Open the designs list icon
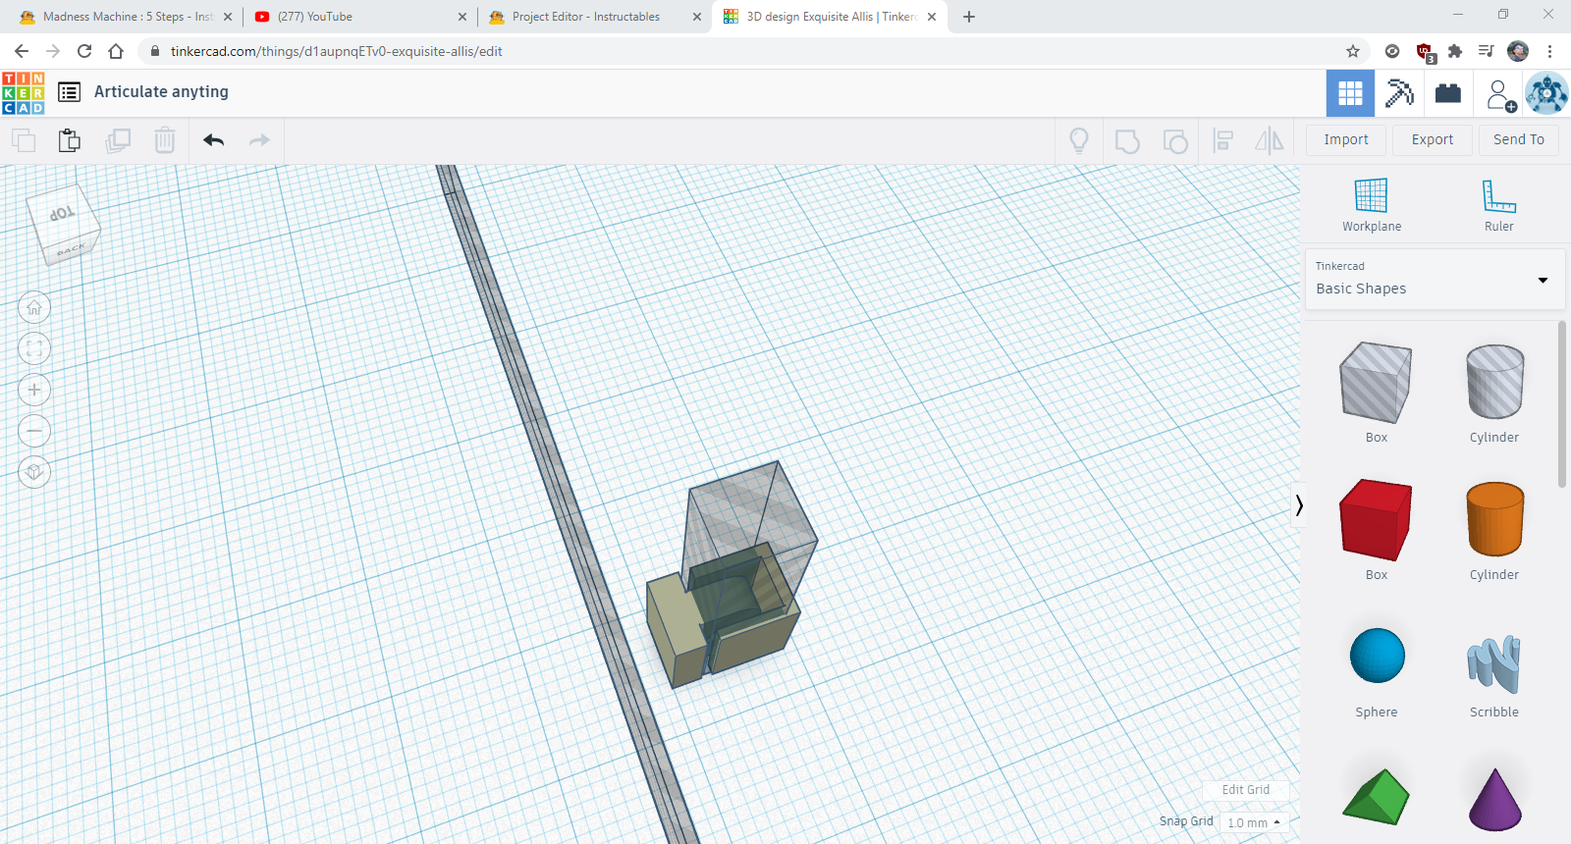The height and width of the screenshot is (844, 1571). point(69,92)
